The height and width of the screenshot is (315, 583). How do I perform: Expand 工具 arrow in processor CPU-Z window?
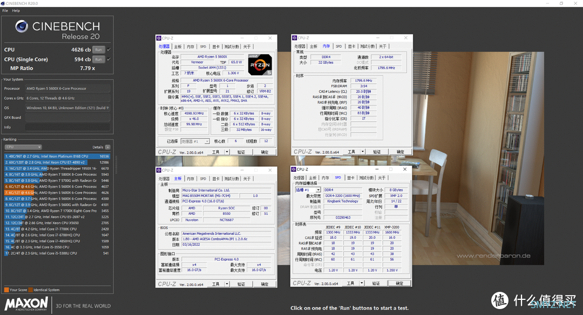click(227, 152)
